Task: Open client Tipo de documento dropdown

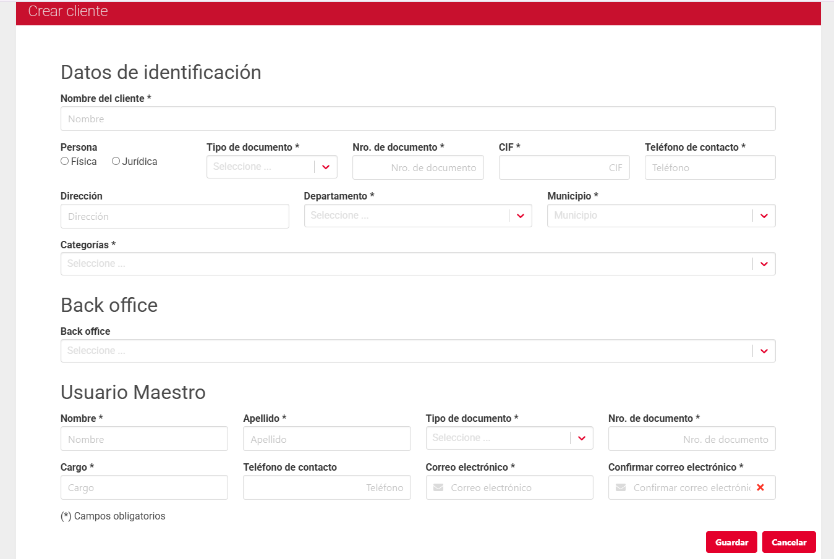Action: (326, 167)
